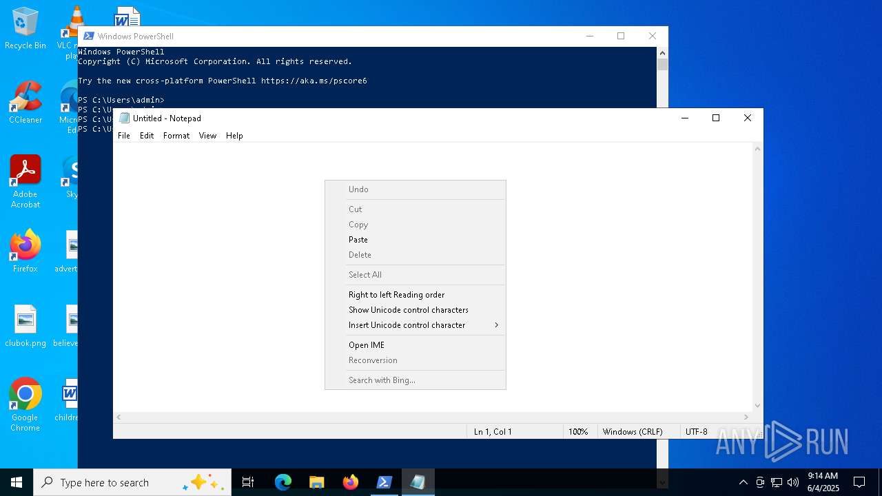The image size is (882, 496).
Task: Open Task View on taskbar
Action: click(248, 482)
